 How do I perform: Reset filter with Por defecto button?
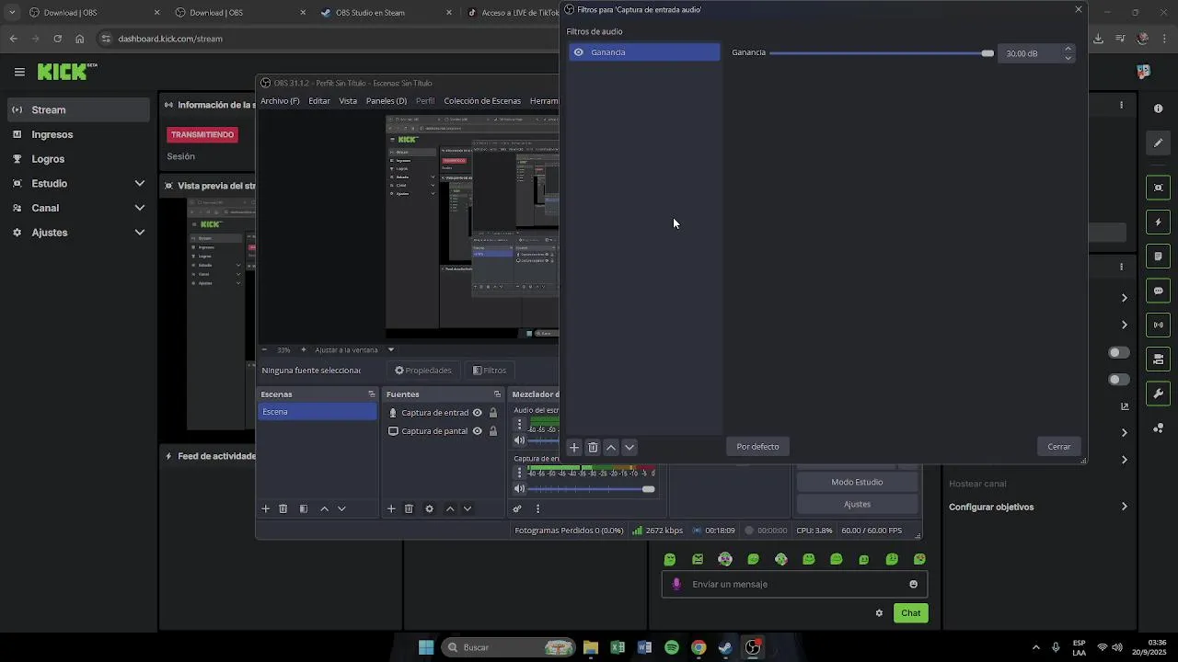tap(757, 447)
